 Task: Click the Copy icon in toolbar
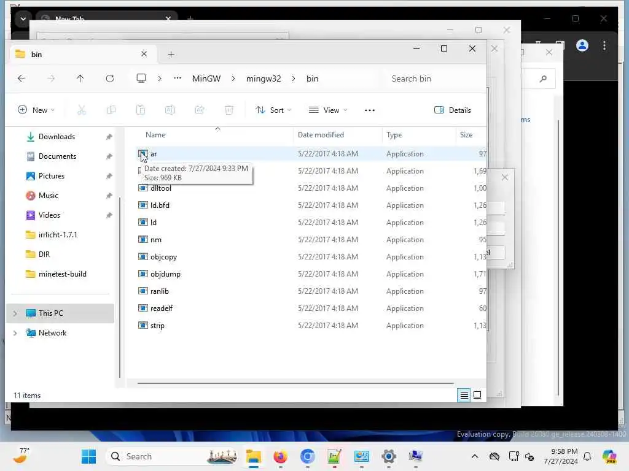[x=111, y=110]
